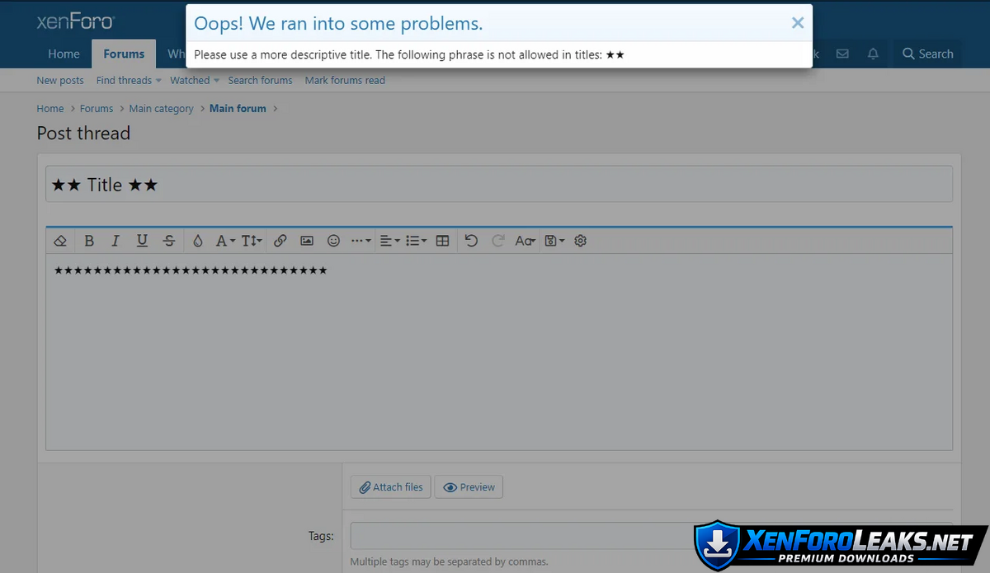
Task: Click the Remove formatting eraser icon
Action: (x=59, y=241)
